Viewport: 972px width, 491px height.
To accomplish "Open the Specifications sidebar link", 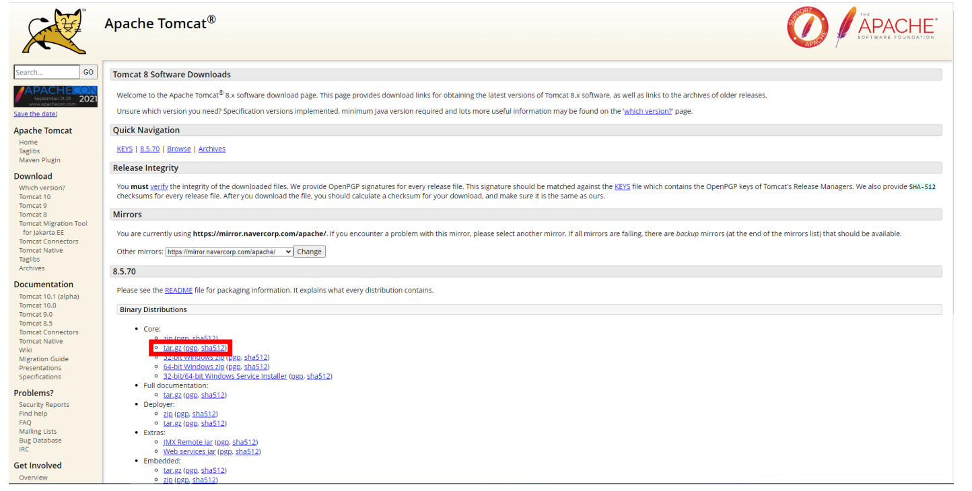I will click(40, 377).
